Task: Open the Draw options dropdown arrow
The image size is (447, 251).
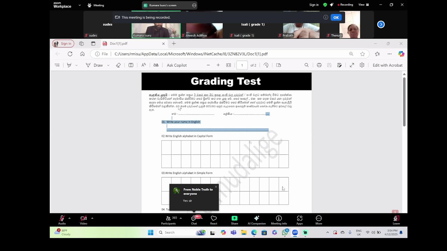Action: [x=108, y=65]
